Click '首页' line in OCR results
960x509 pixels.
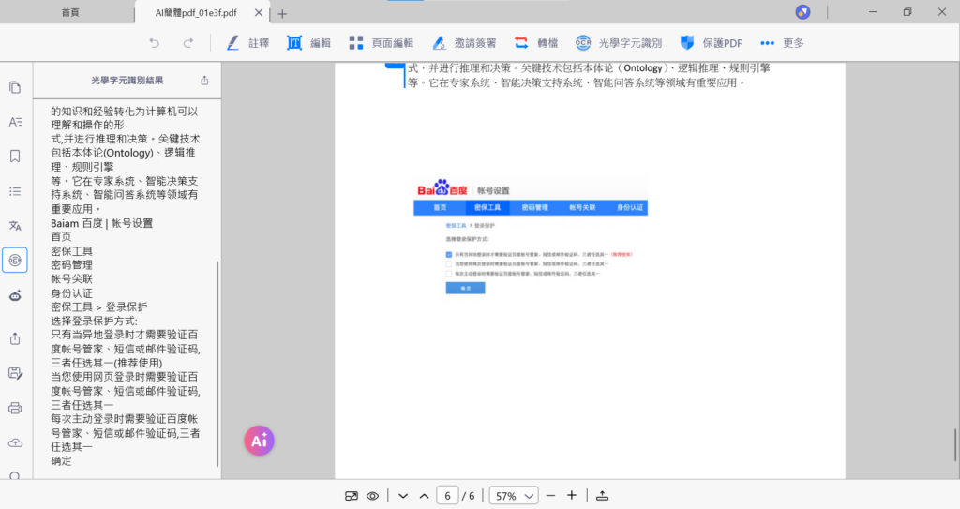click(x=61, y=236)
